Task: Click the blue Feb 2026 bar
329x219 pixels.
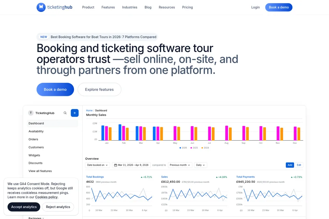Action: point(120,132)
